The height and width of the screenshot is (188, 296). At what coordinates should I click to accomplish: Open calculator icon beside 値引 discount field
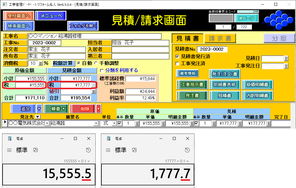(x=93, y=91)
